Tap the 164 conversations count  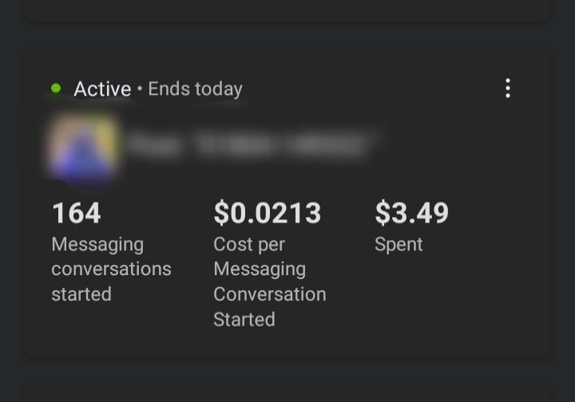pyautogui.click(x=77, y=213)
